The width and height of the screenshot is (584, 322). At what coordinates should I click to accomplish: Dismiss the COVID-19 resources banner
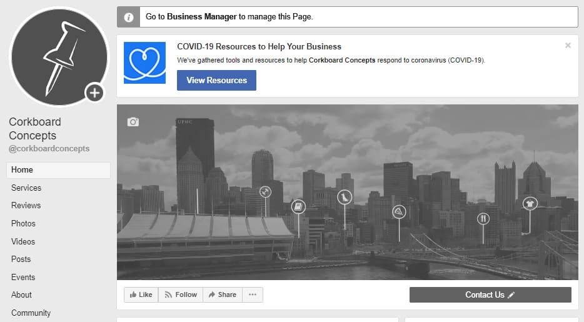[568, 46]
